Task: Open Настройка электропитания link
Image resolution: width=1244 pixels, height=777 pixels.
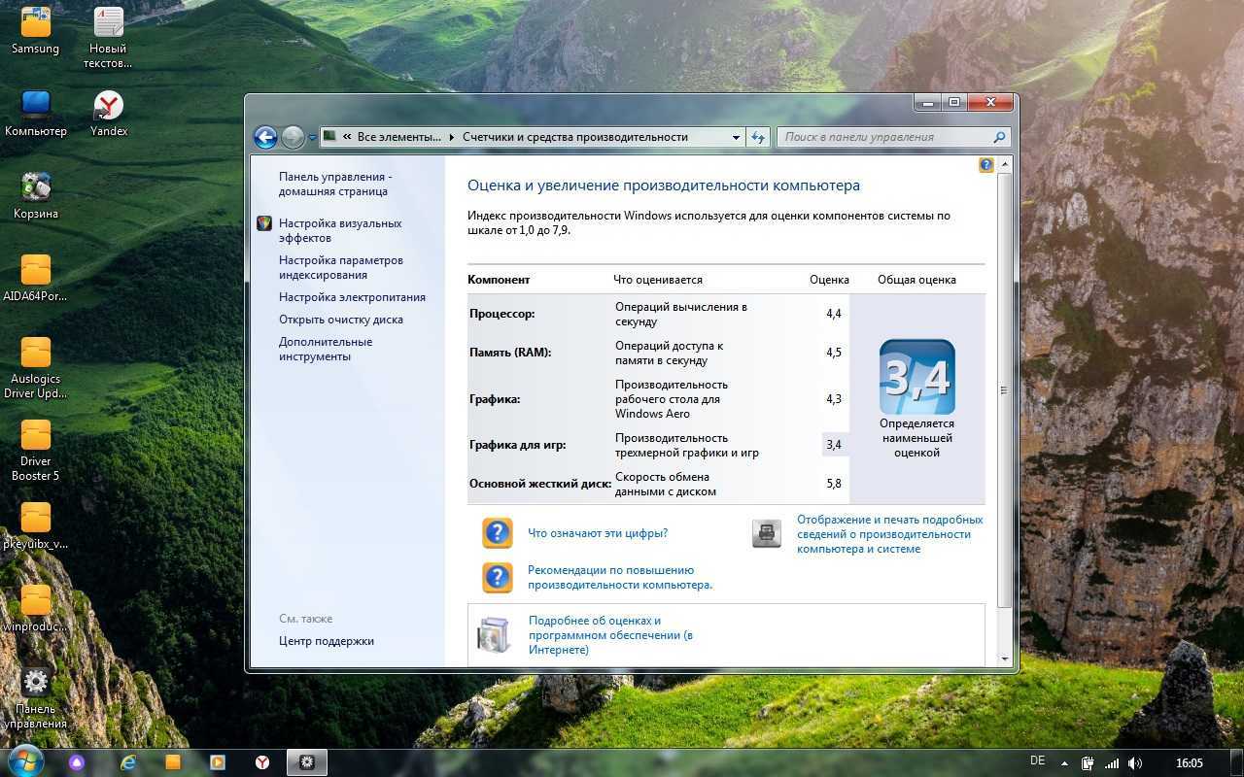Action: point(352,297)
